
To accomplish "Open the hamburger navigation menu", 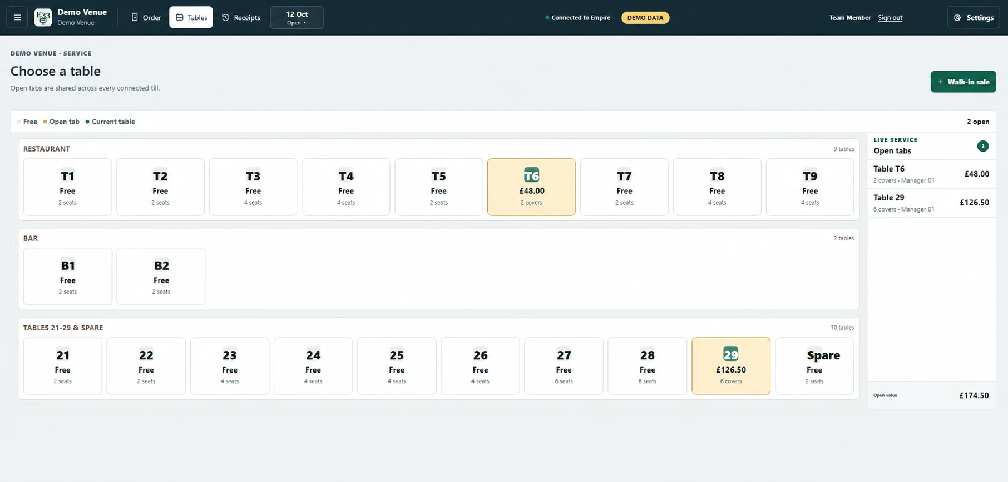I will click(x=17, y=17).
